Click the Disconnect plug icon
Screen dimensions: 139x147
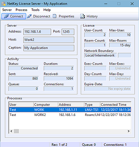coord(29,16)
